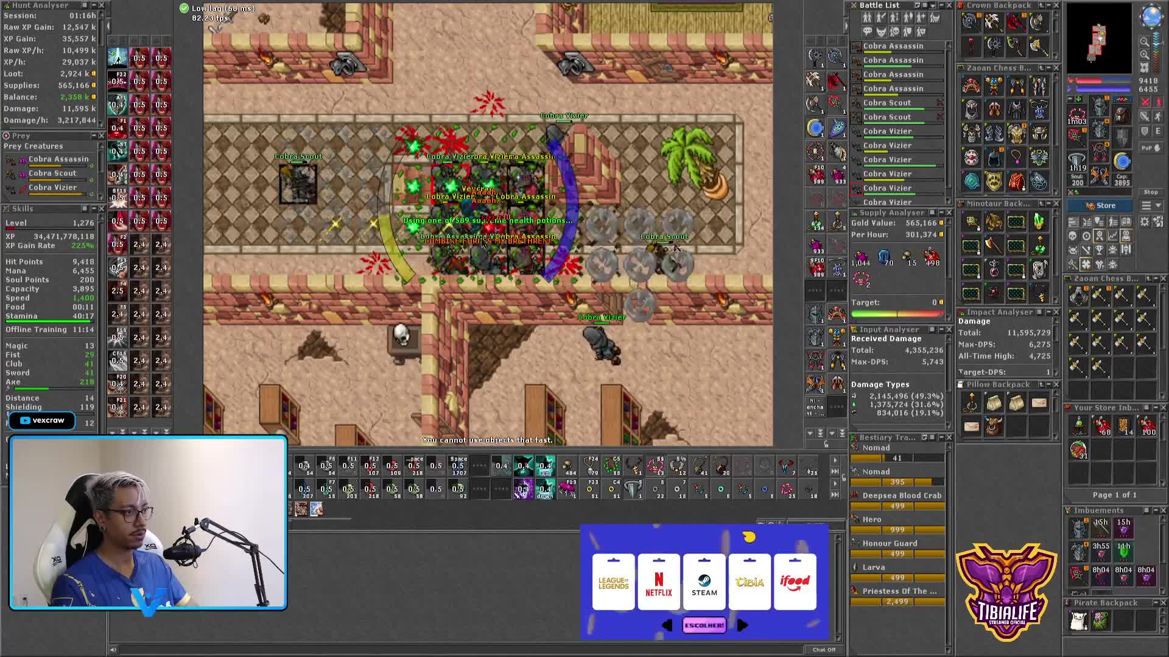Select the first axe in Crown Backpack

[x=972, y=23]
